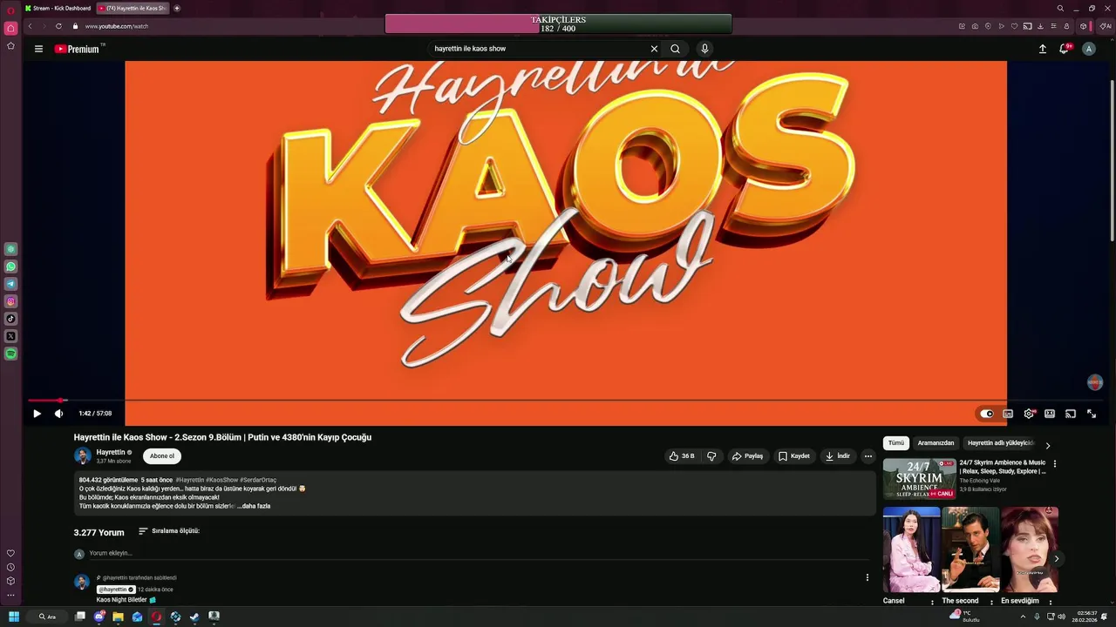Show more filter chips with arrow
1116x627 pixels.
[x=1048, y=446]
